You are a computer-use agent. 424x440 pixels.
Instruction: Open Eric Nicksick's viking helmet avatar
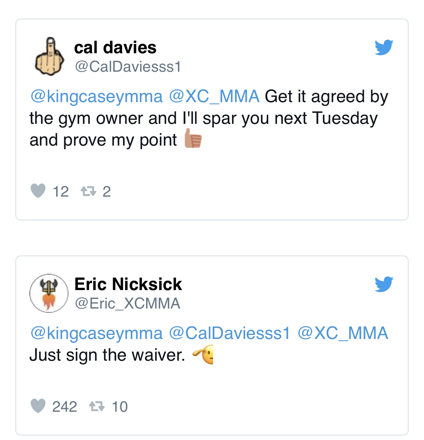tap(49, 293)
